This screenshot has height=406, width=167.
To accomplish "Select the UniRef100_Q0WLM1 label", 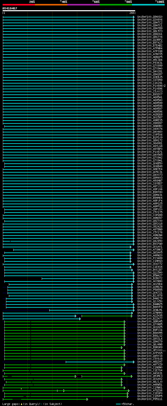I will (150, 310).
